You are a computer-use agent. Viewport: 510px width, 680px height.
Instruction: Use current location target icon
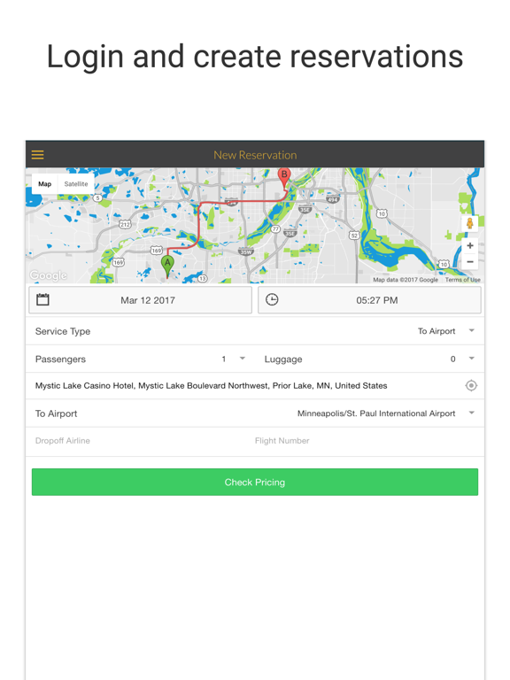click(471, 385)
